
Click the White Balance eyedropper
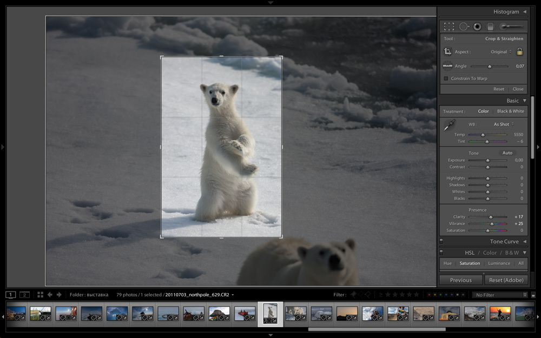[449, 127]
